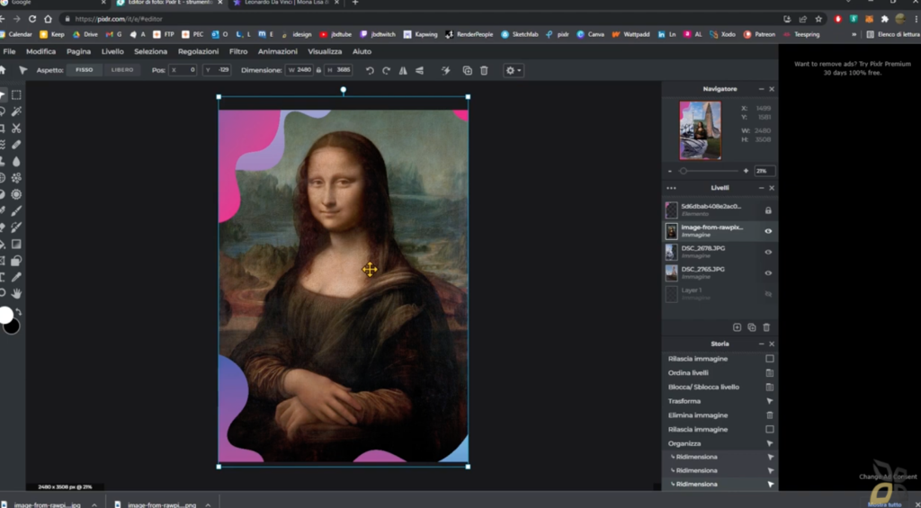Open the File menu
921x508 pixels.
pos(9,51)
